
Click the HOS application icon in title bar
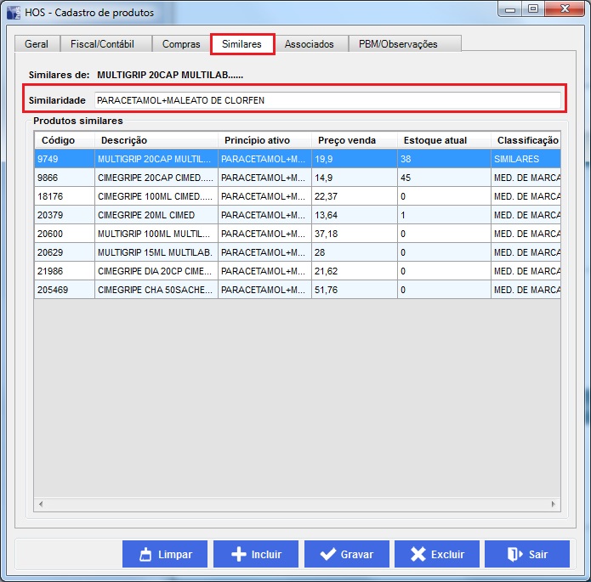coord(14,13)
